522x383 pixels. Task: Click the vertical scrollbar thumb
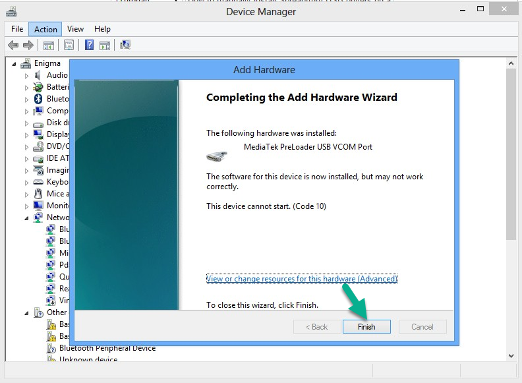pos(511,154)
